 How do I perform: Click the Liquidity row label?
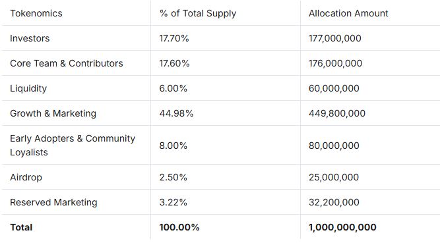click(28, 88)
